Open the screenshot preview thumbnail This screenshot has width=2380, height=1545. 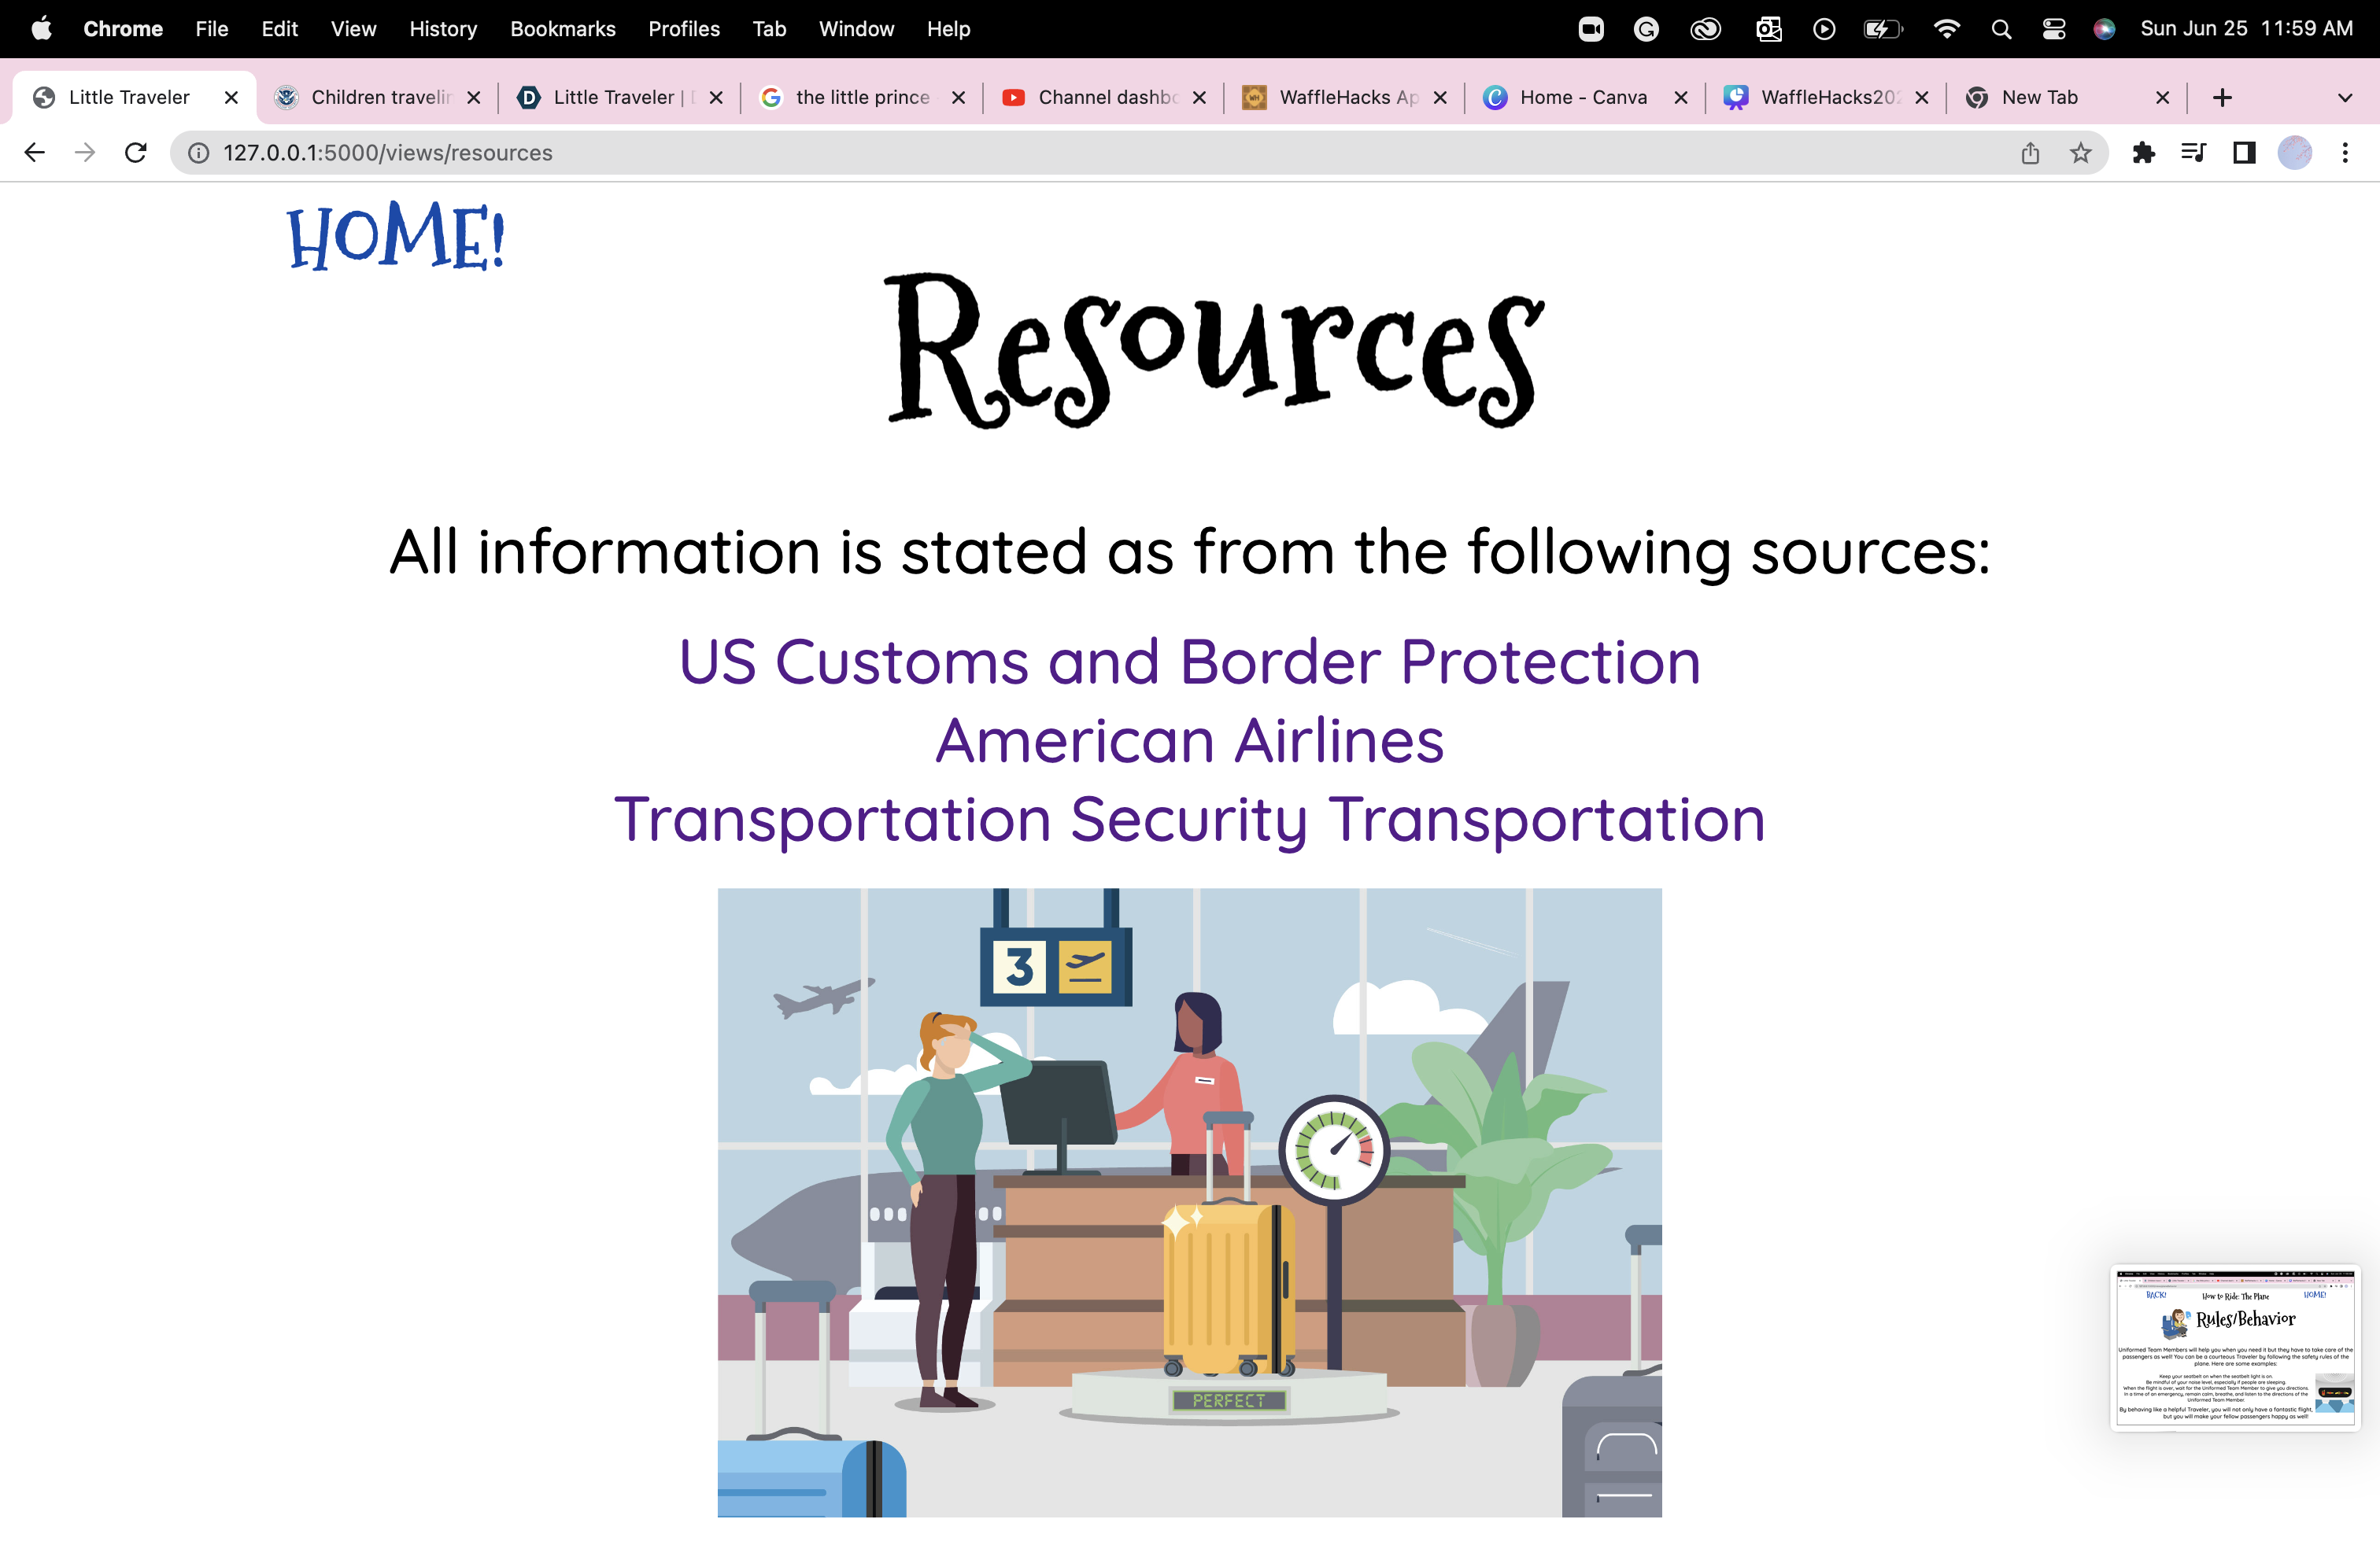2235,1346
